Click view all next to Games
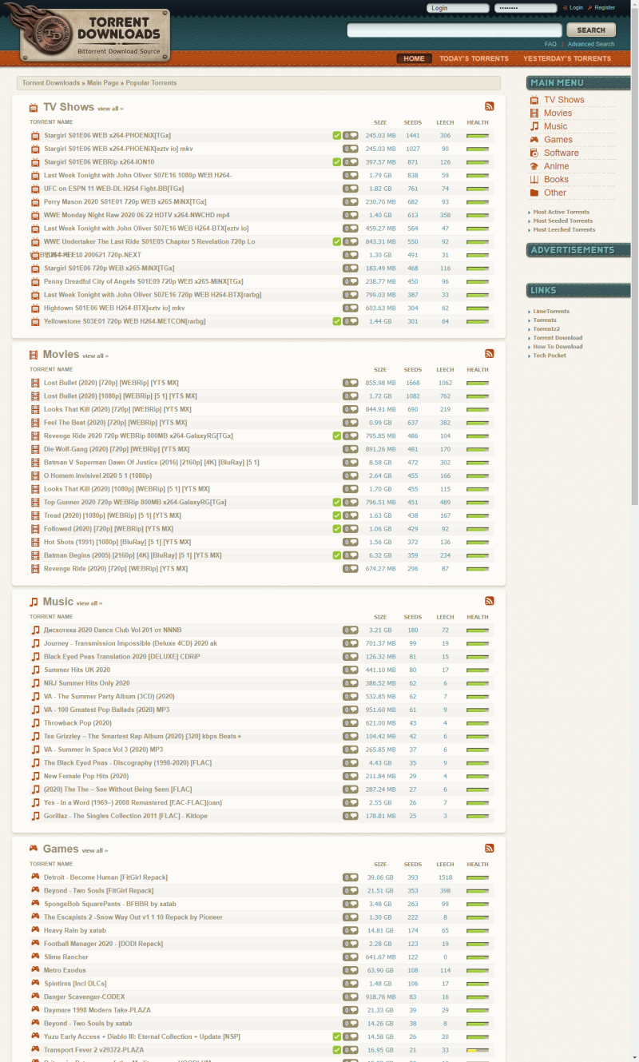This screenshot has height=1062, width=639. pyautogui.click(x=94, y=850)
